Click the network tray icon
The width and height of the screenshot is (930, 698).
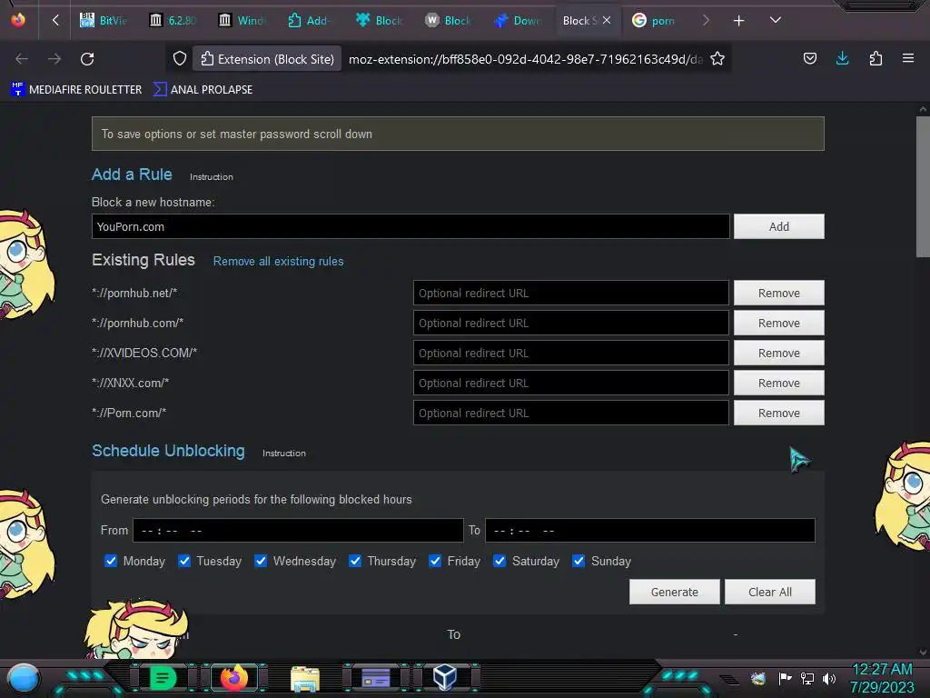coord(807,678)
